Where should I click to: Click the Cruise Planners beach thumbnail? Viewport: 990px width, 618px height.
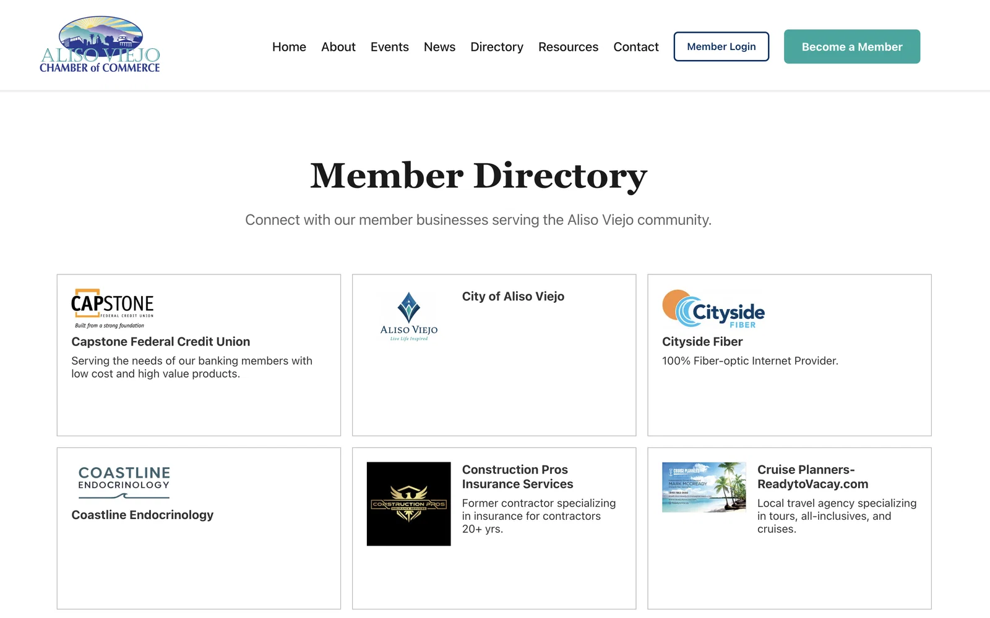click(x=704, y=487)
